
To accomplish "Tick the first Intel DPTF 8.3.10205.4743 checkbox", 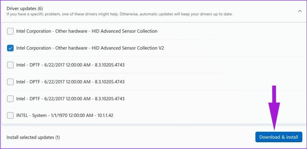I will [x=10, y=65].
